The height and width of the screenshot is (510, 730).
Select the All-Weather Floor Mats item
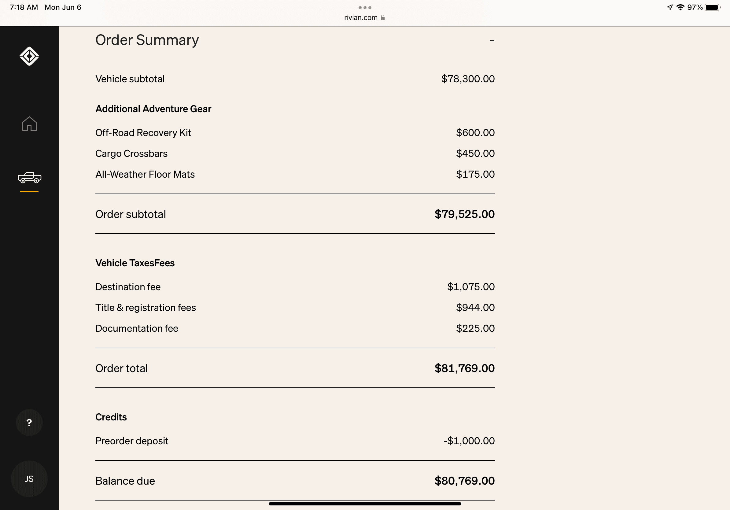pyautogui.click(x=145, y=174)
